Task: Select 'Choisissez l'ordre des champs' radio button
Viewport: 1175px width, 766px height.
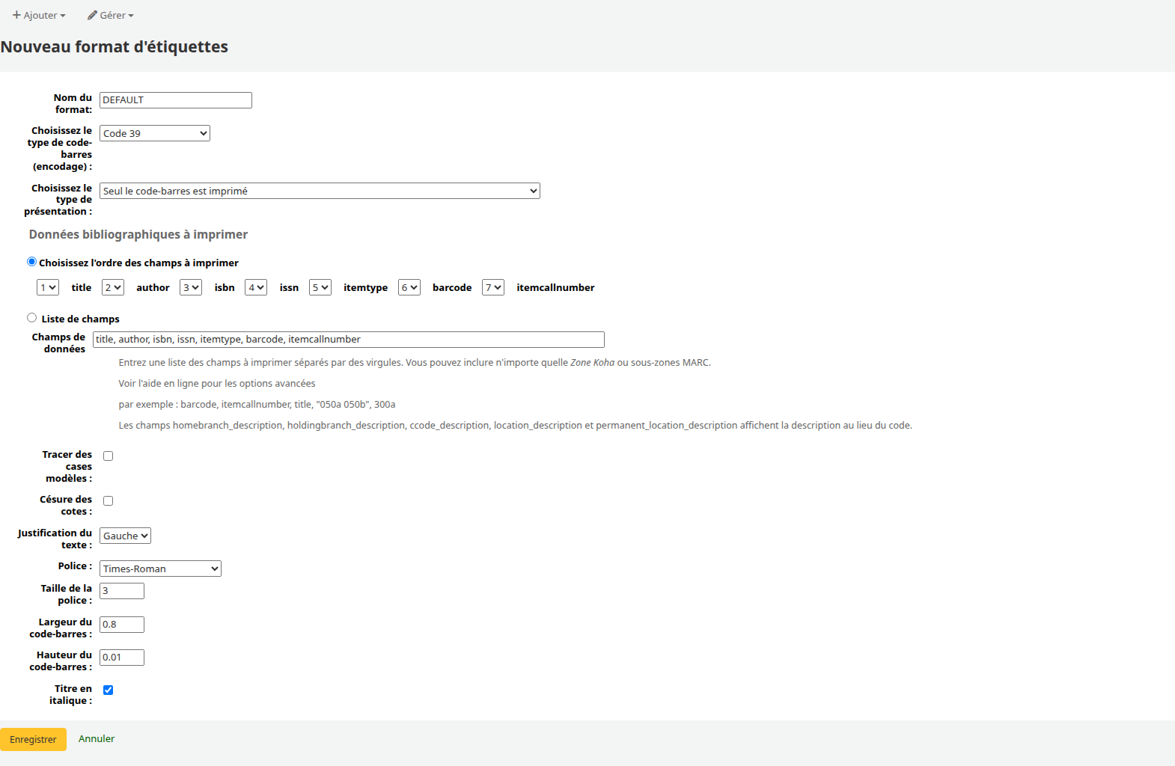Action: click(x=31, y=262)
